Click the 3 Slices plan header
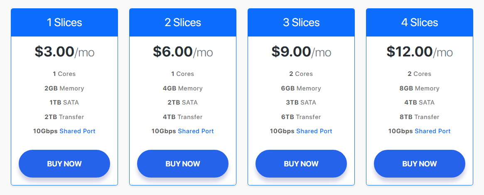Image resolution: width=484 pixels, height=195 pixels. (x=301, y=22)
